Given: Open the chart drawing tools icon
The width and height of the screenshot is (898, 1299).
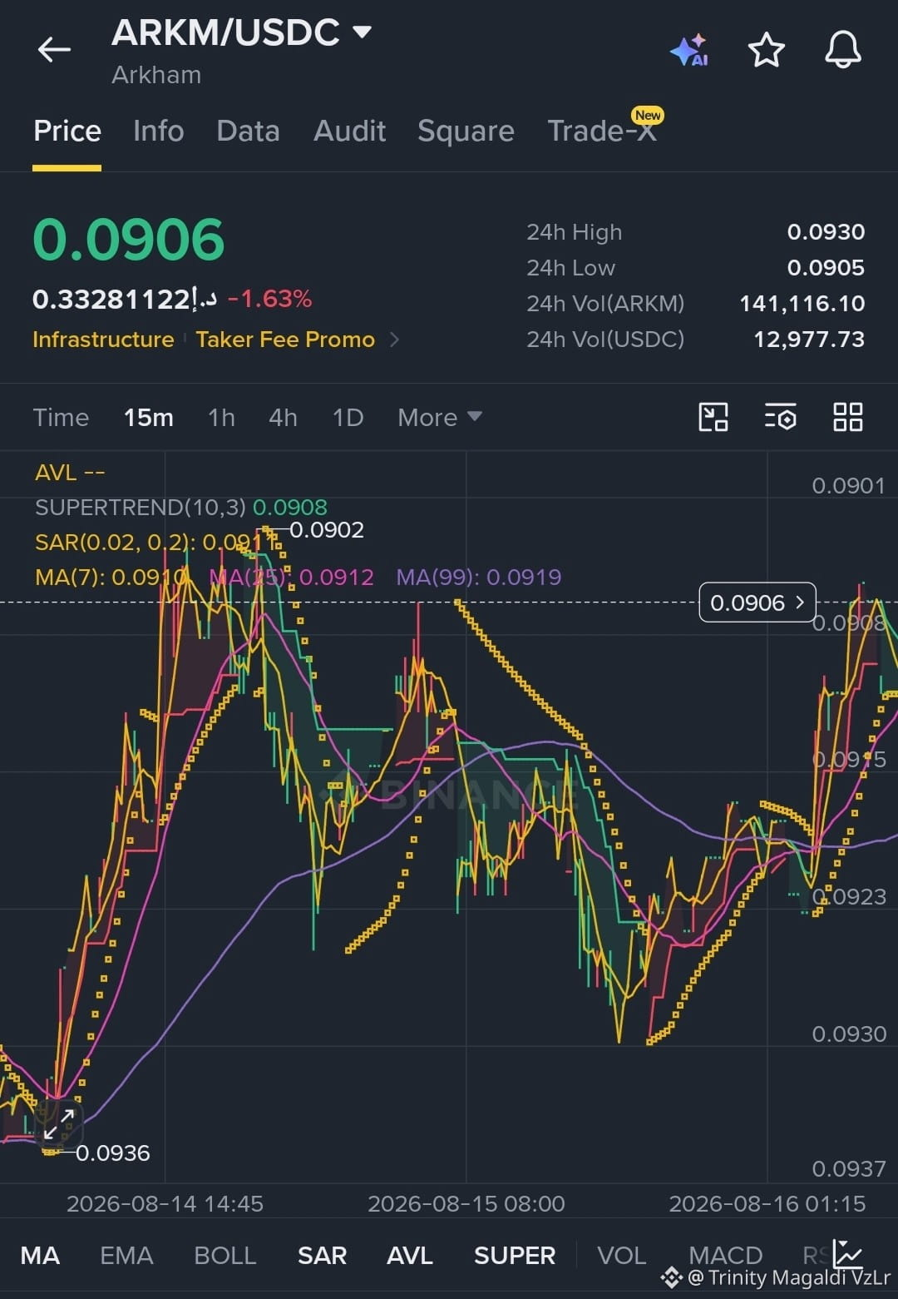Looking at the screenshot, I should point(713,417).
